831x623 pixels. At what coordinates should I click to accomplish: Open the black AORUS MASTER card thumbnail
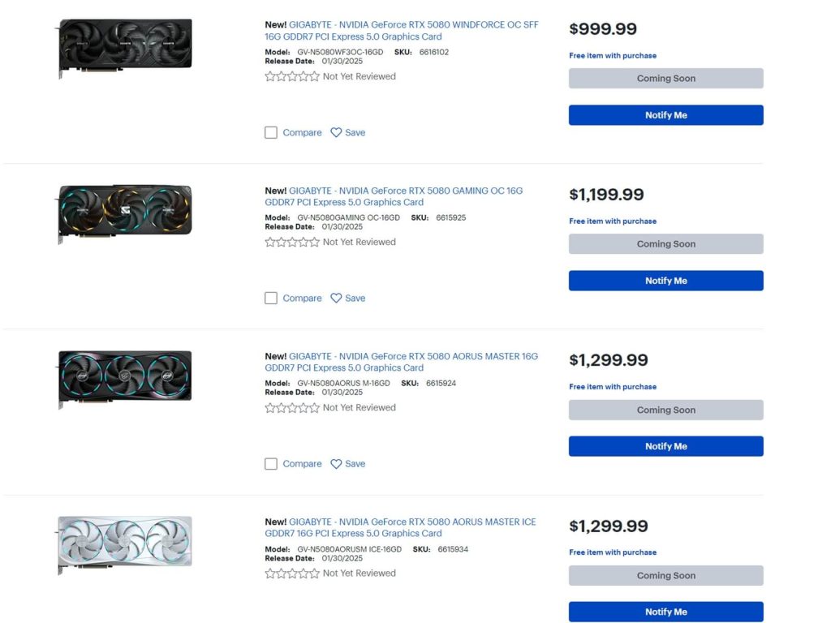(x=125, y=376)
